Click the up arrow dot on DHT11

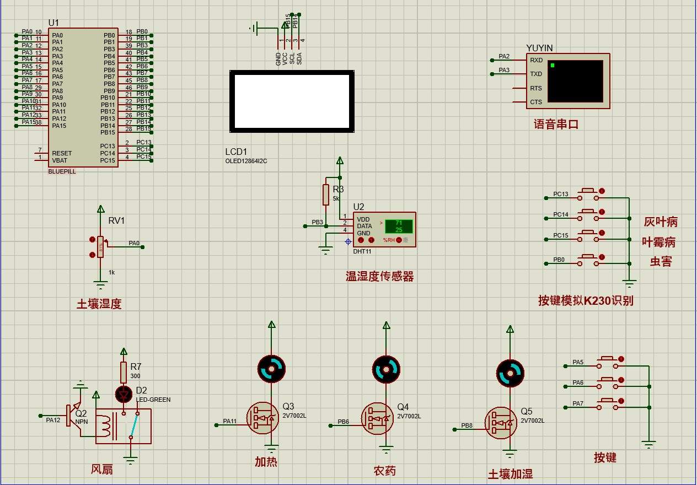(372, 240)
